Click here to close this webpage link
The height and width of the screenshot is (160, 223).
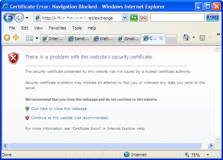[59, 109]
